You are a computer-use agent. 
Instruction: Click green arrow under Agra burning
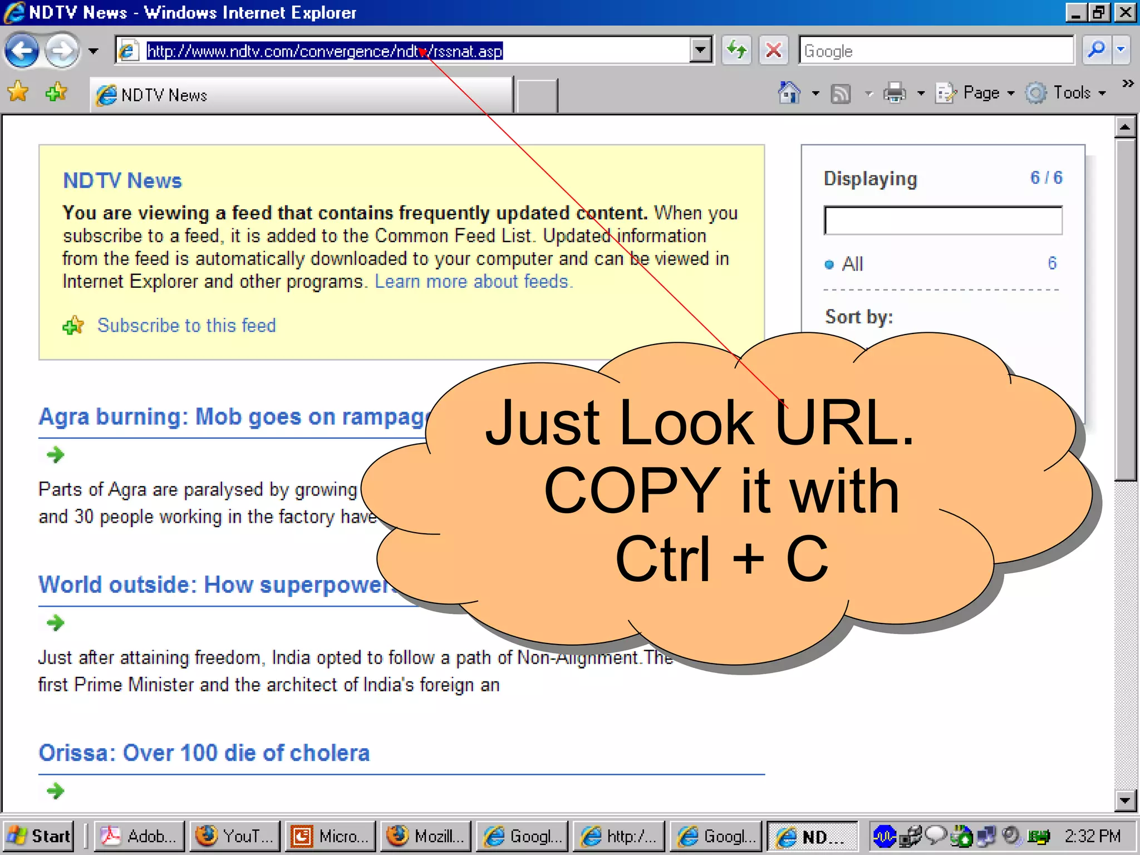coord(55,455)
